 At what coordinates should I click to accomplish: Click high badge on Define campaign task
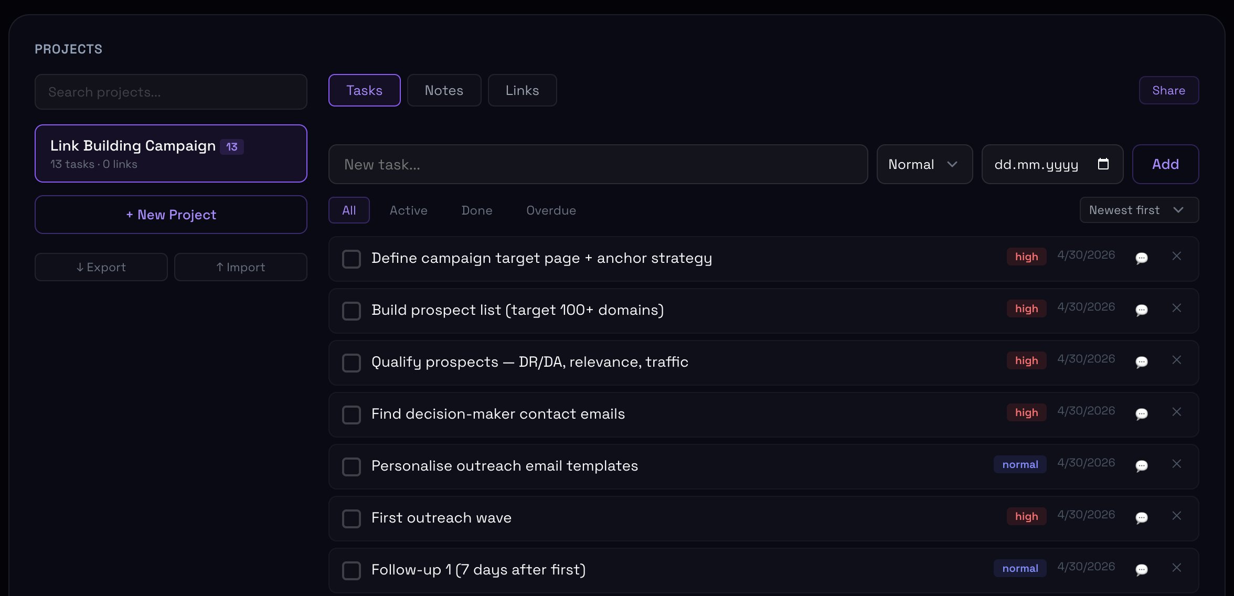[x=1026, y=257]
